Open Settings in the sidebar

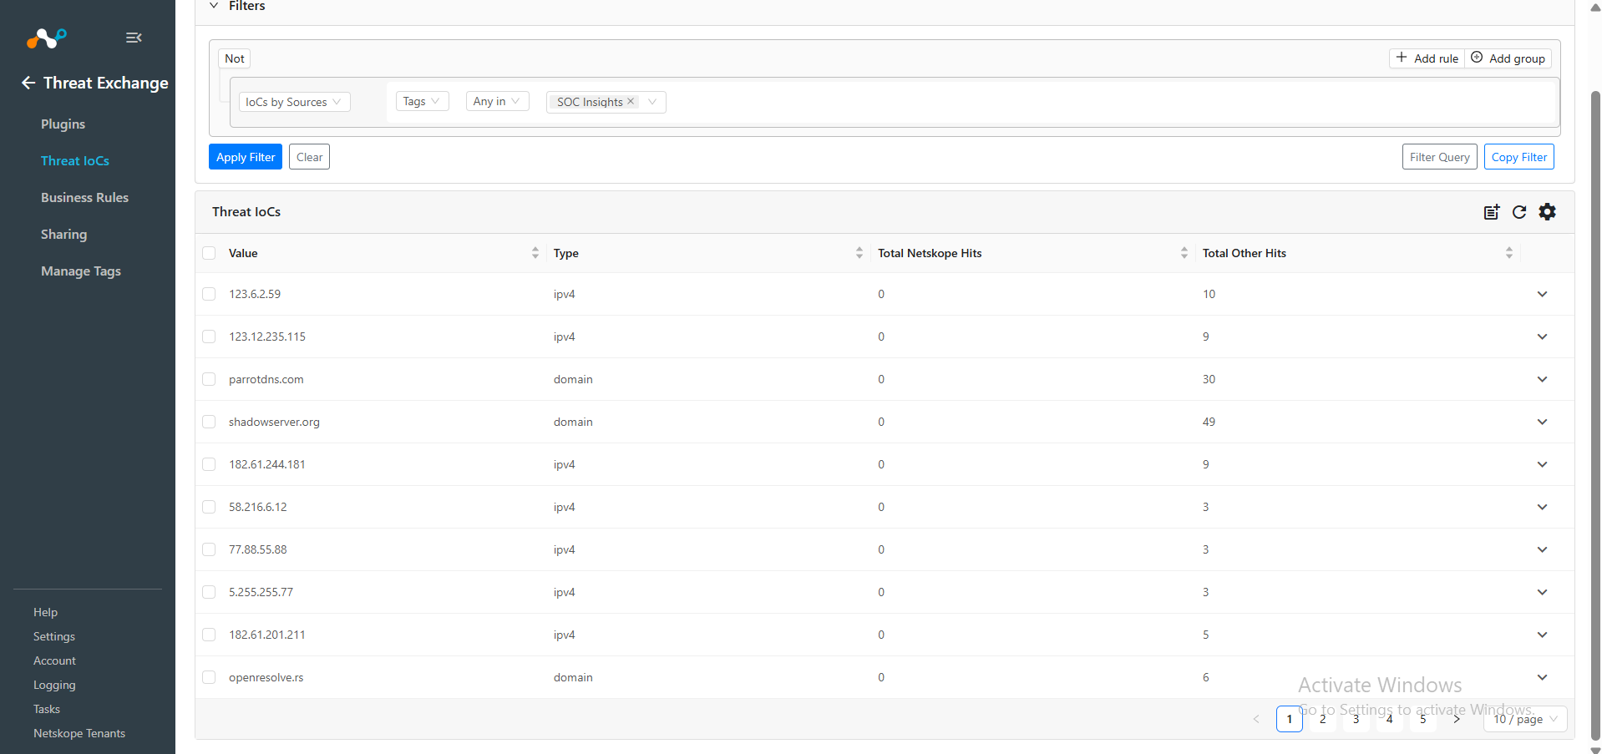[x=54, y=636]
